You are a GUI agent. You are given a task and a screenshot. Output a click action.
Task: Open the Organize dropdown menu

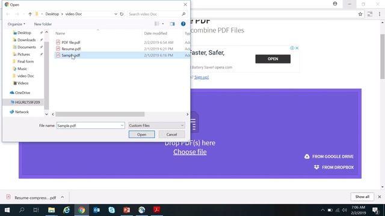pos(16,24)
